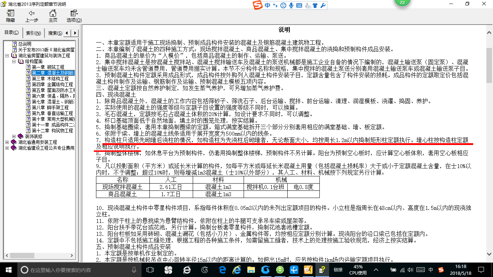Click the Sogou account user icon

click(x=308, y=5)
